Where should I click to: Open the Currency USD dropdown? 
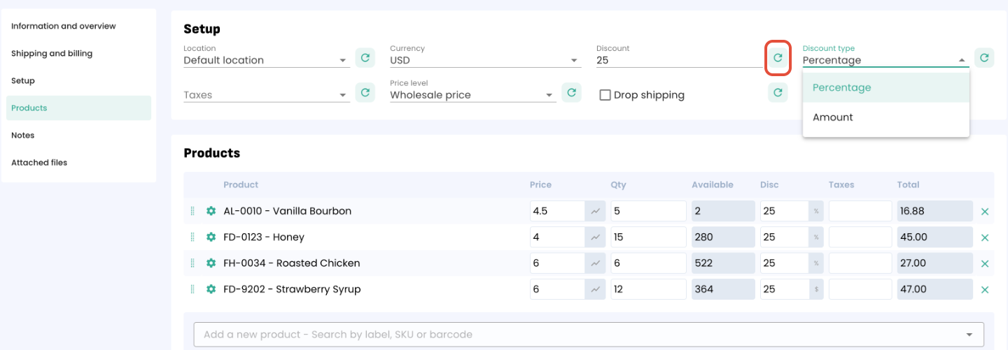[x=484, y=61]
